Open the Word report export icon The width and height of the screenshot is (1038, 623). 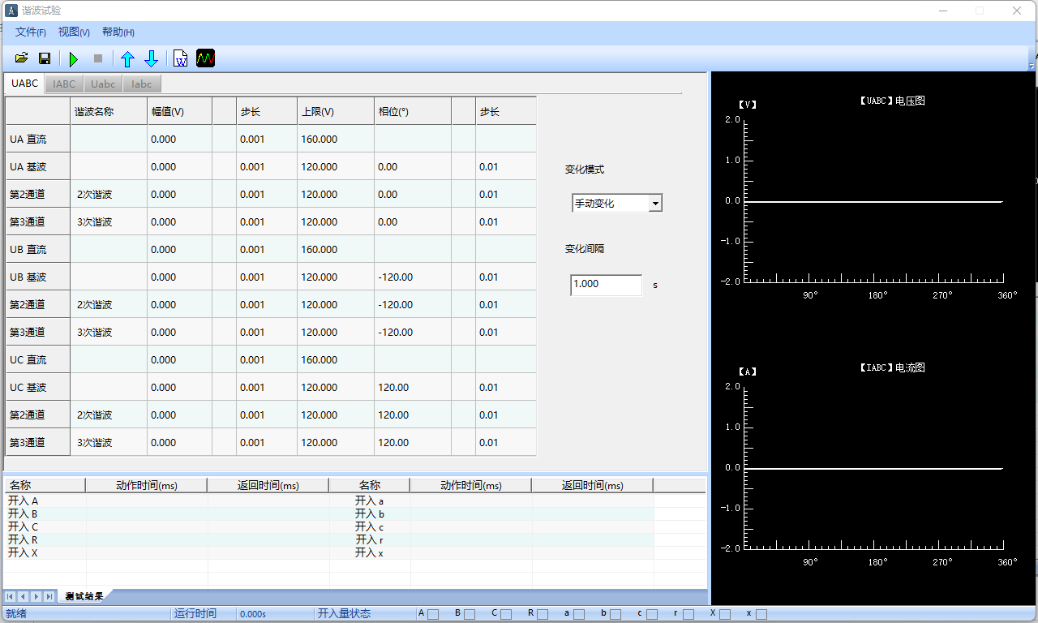[181, 58]
